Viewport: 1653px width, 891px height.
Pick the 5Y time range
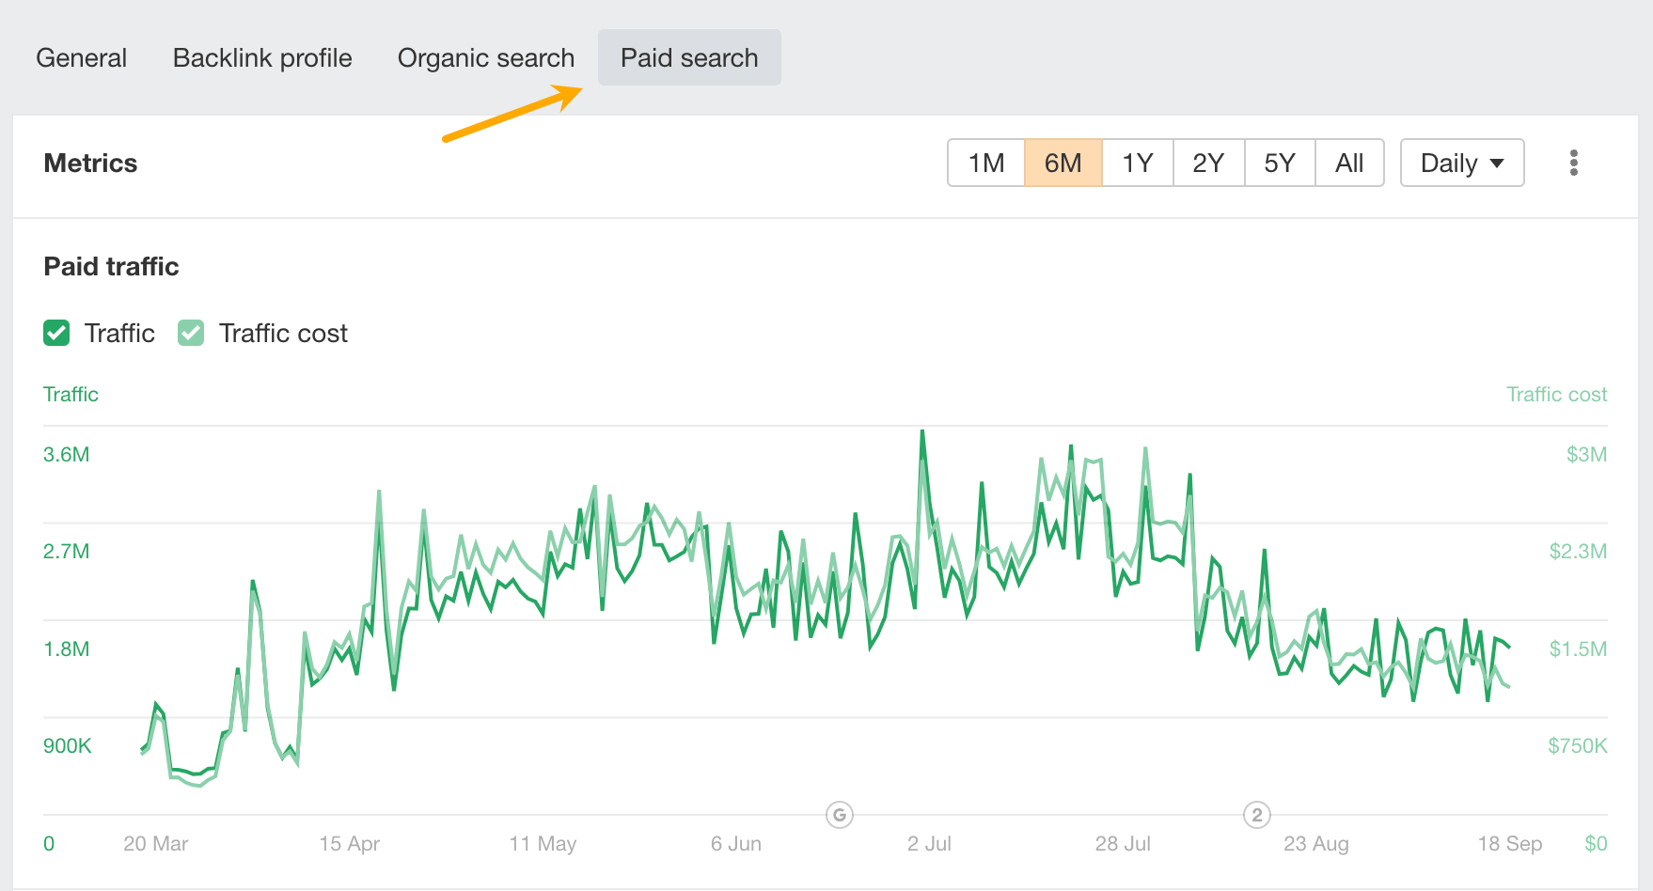pyautogui.click(x=1279, y=163)
